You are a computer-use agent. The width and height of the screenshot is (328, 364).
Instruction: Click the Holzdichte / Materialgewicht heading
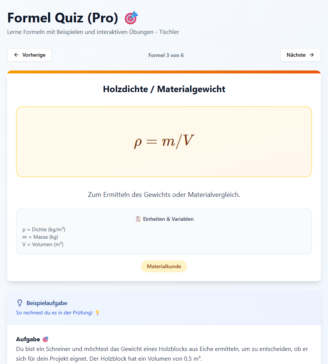tap(164, 89)
